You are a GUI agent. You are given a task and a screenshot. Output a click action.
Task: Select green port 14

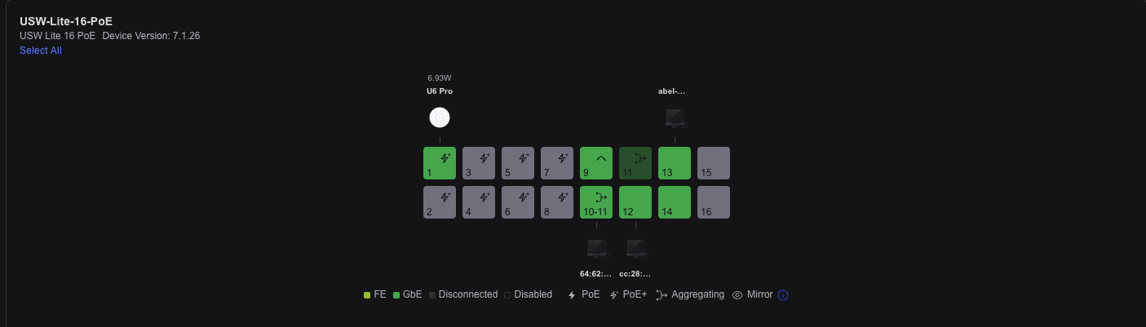pyautogui.click(x=675, y=202)
